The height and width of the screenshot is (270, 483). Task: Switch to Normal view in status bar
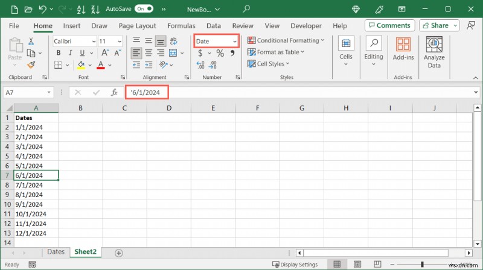[337, 264]
